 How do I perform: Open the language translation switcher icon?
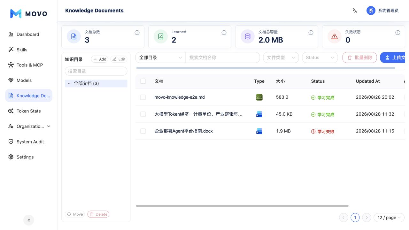pos(355,11)
